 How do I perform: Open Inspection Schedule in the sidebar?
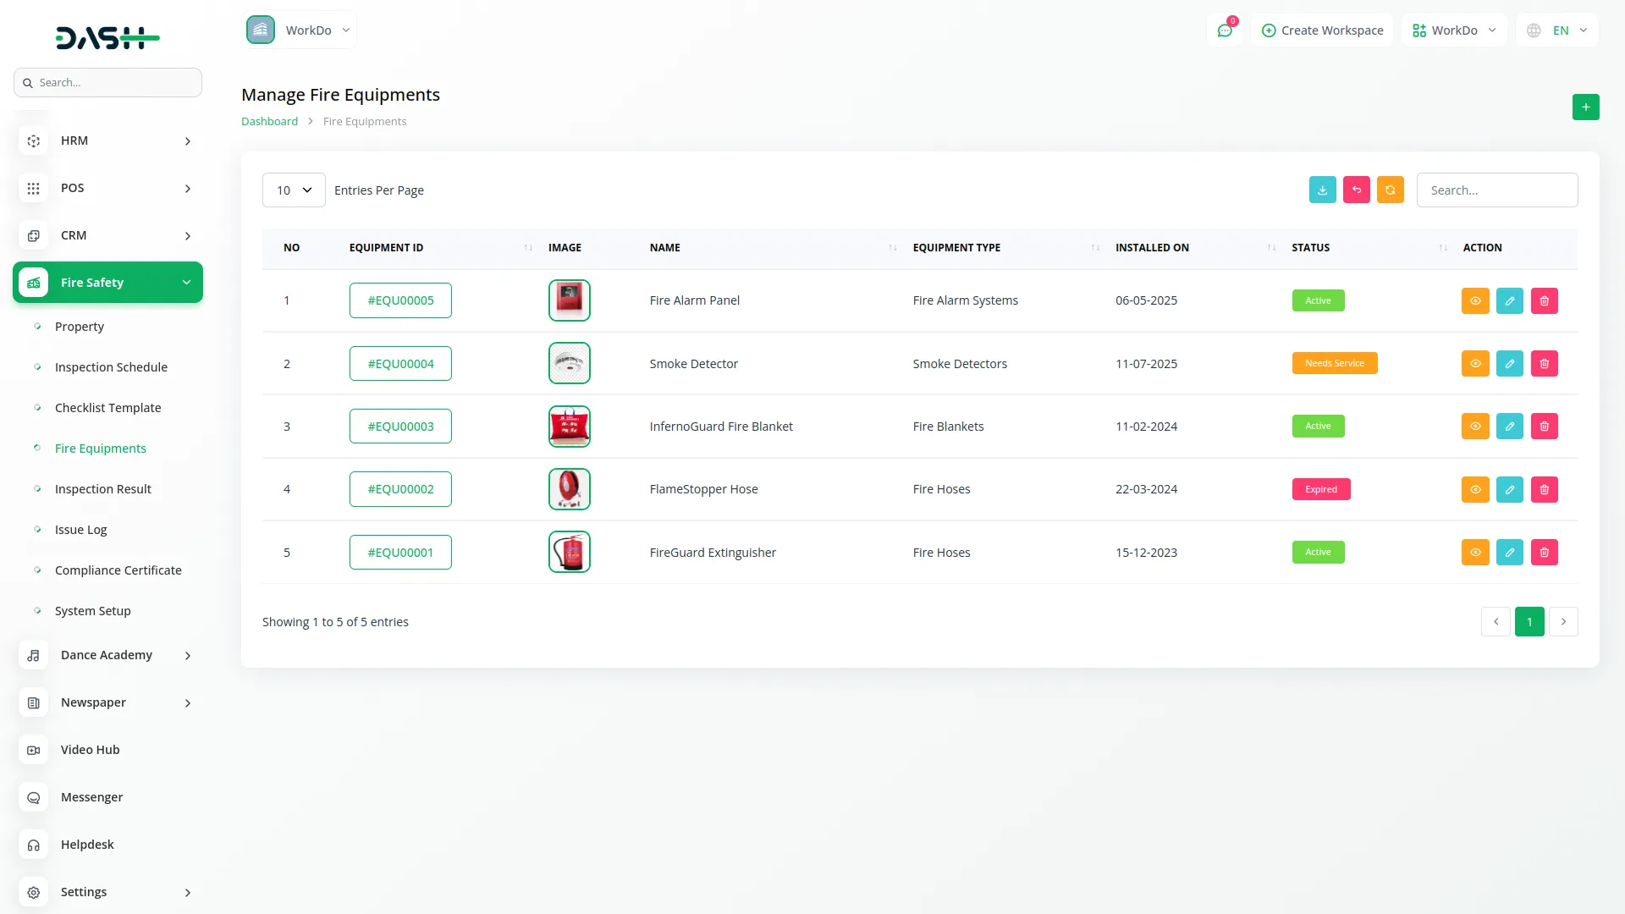111,367
